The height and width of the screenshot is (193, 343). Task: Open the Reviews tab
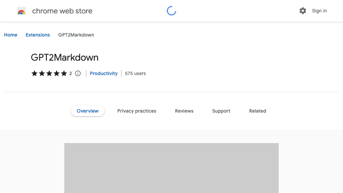184,111
